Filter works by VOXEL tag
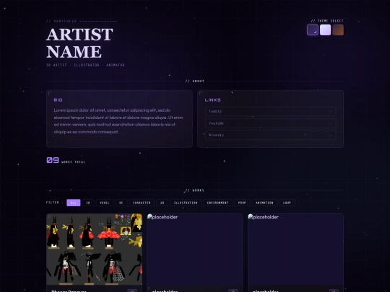Screen dimensions: 390x292 point(105,203)
